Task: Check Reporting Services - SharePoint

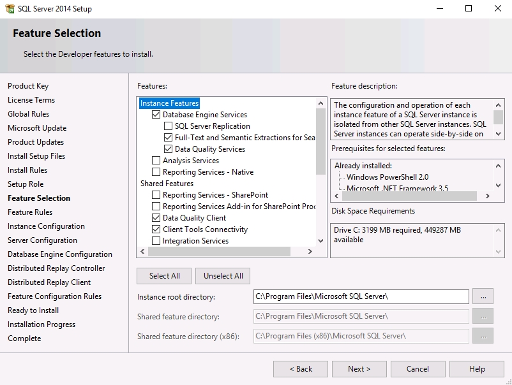Action: tap(156, 194)
